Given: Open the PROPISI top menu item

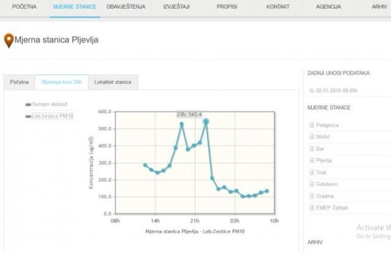Looking at the screenshot, I should 226,7.
